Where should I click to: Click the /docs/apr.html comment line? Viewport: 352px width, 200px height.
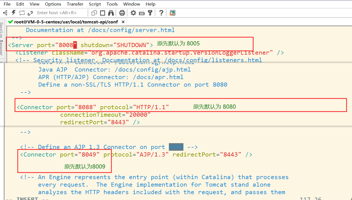[111, 77]
